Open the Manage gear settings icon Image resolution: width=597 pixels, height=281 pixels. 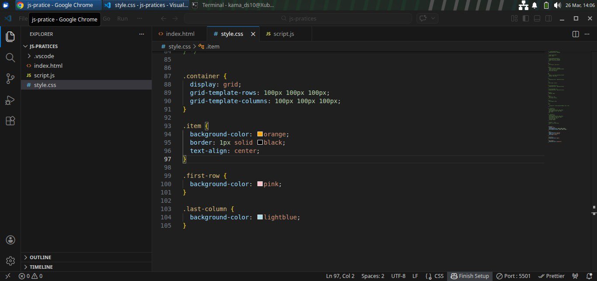point(10,261)
